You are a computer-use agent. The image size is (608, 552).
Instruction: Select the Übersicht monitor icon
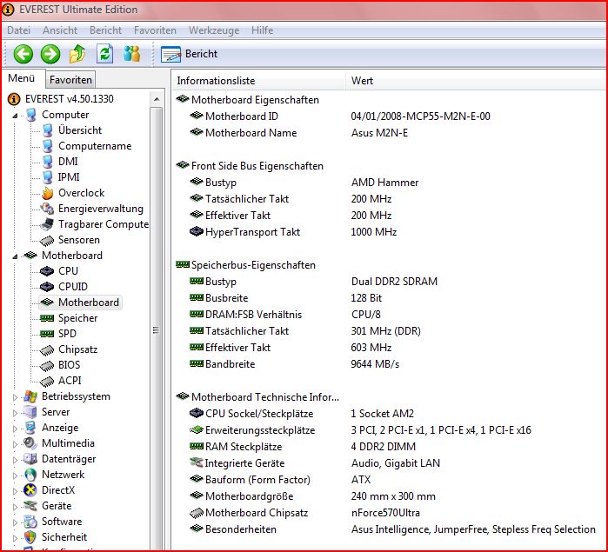(x=47, y=130)
